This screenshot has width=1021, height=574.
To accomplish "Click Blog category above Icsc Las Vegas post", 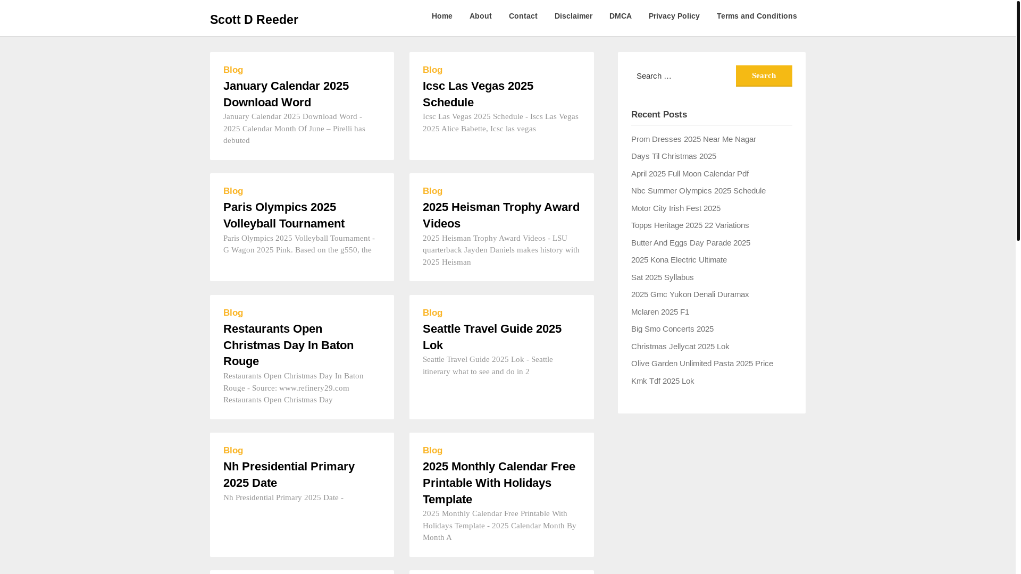I will coord(432,70).
